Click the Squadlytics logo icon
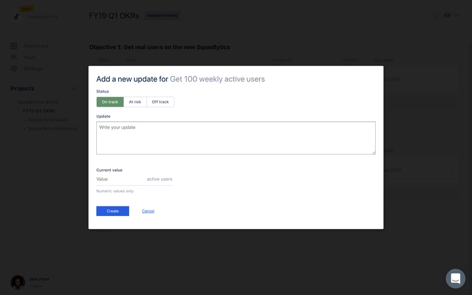 click(16, 16)
